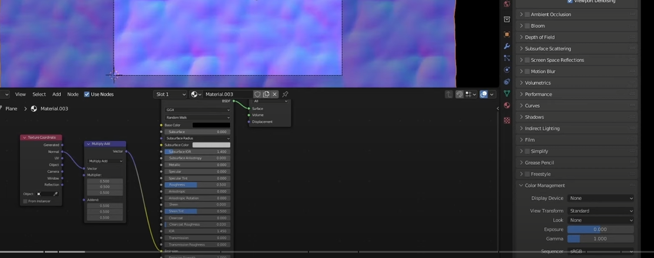Screen dimensions: 654x258
Task: Check the From Instancer option
Action: tap(25, 202)
